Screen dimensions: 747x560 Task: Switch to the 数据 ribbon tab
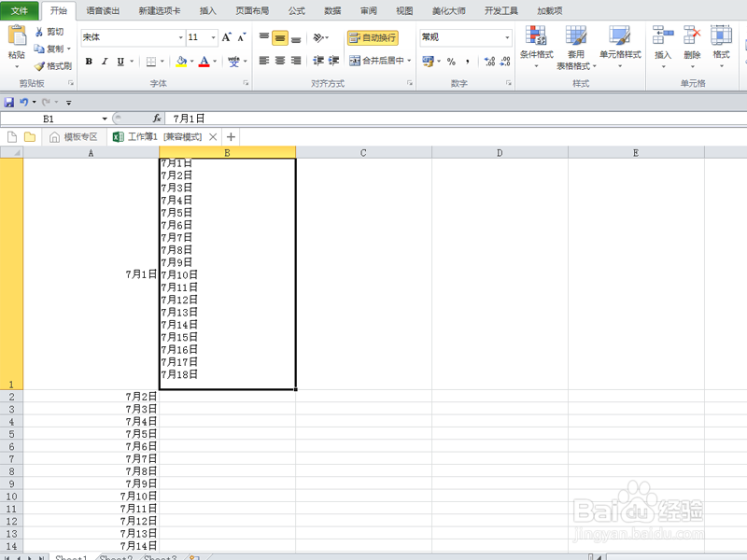[x=332, y=10]
